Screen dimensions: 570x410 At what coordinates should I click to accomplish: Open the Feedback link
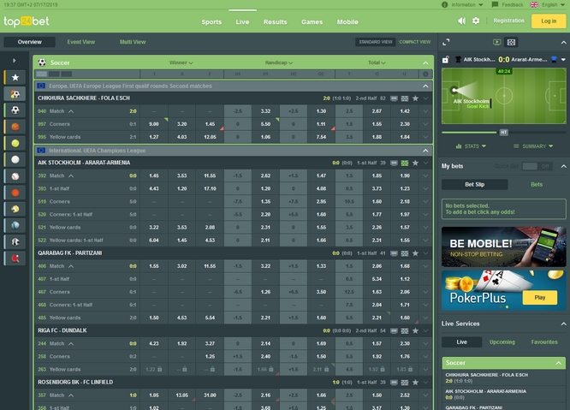pos(508,5)
